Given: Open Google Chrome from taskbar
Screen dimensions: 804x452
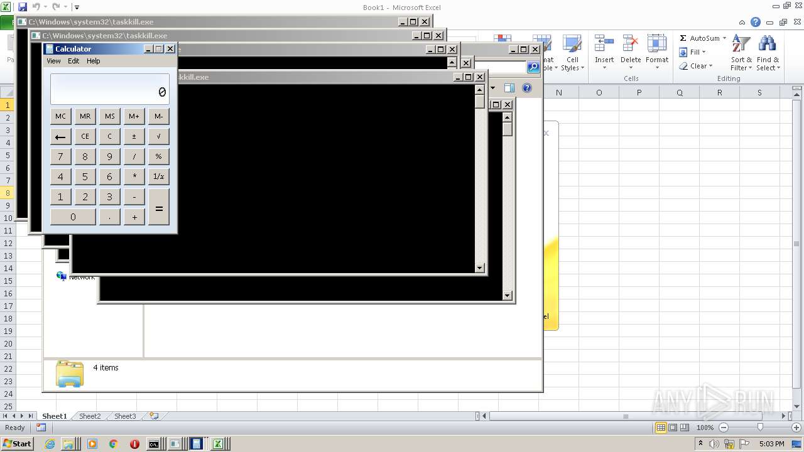Looking at the screenshot, I should pyautogui.click(x=113, y=444).
